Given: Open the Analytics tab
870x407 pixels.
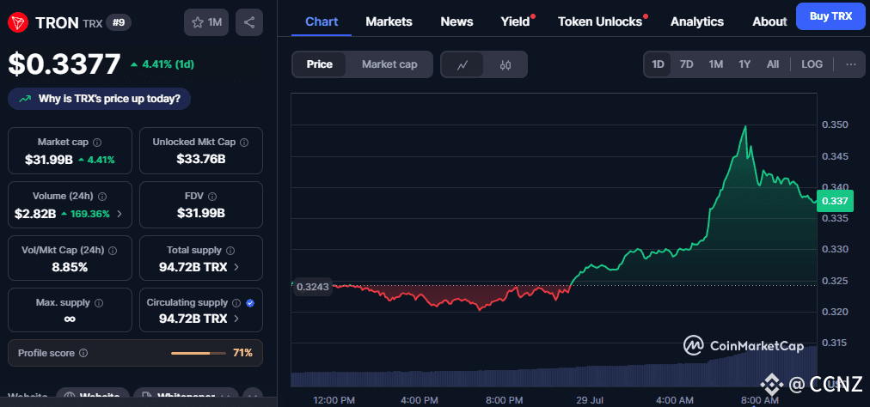Looking at the screenshot, I should [x=697, y=21].
